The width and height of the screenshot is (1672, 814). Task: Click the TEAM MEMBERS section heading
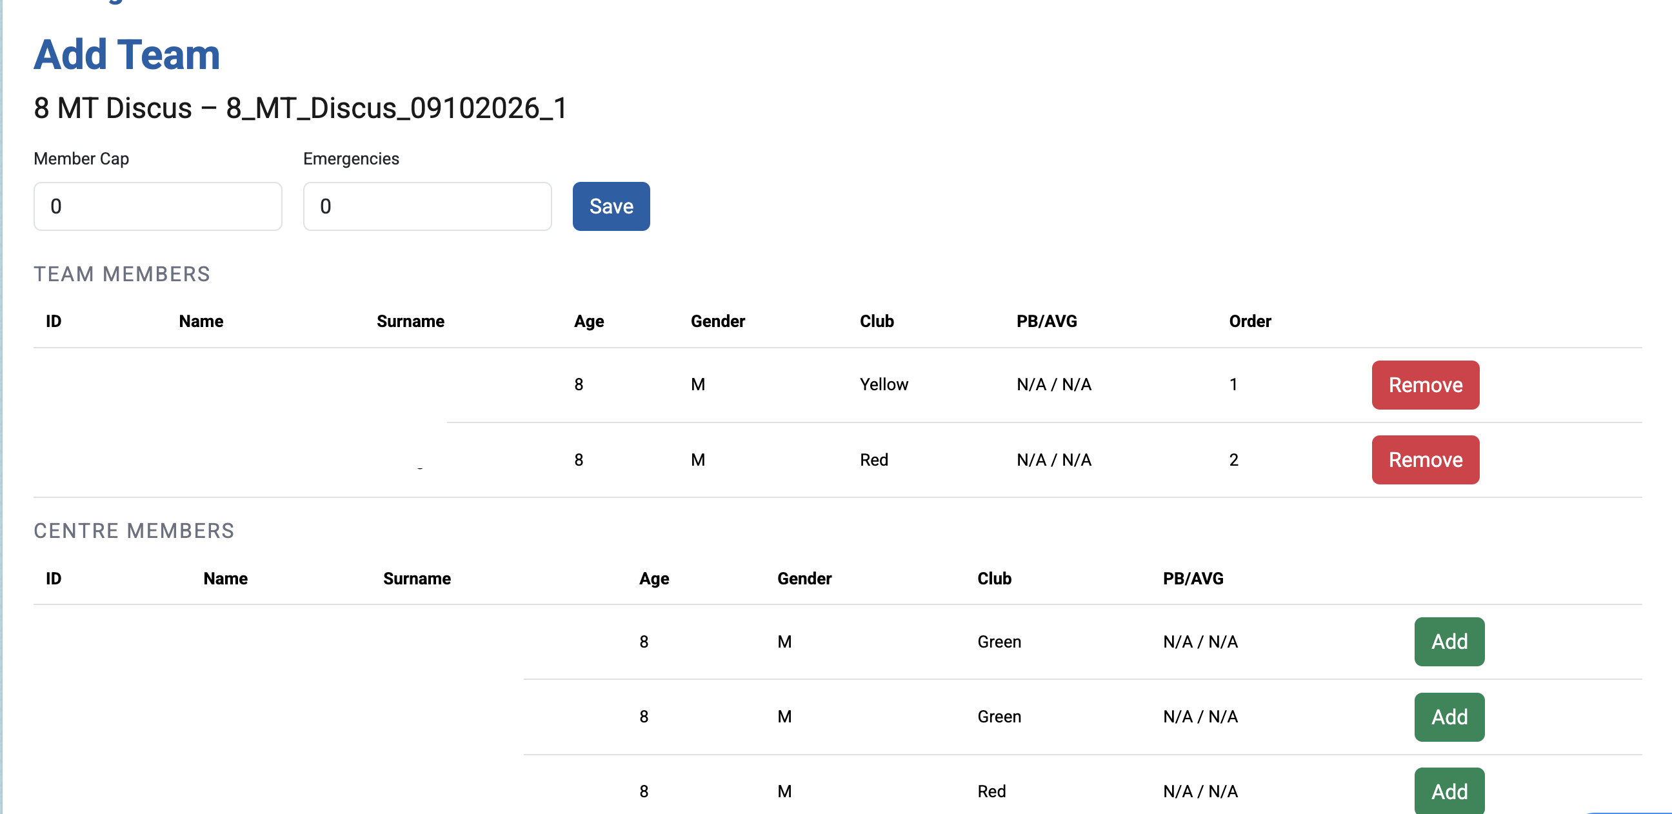pyautogui.click(x=122, y=274)
